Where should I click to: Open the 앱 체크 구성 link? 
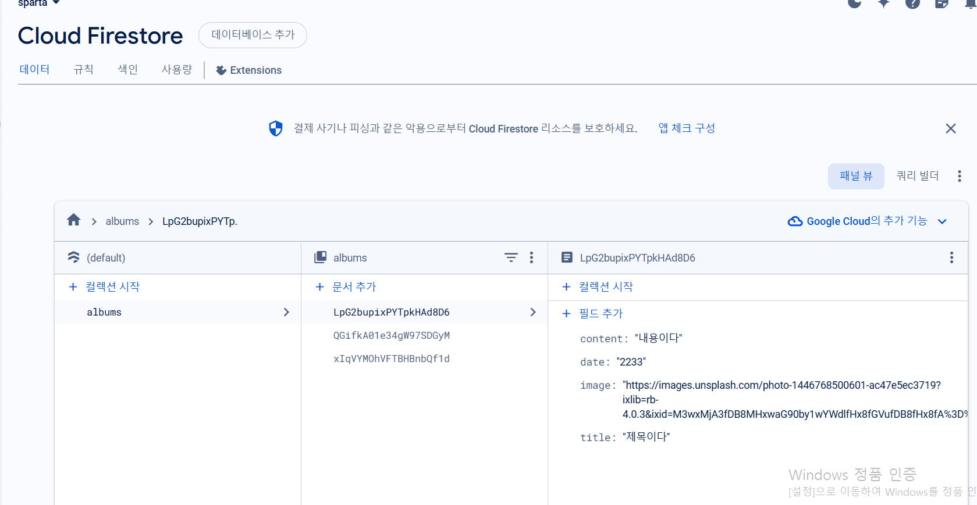click(x=687, y=128)
